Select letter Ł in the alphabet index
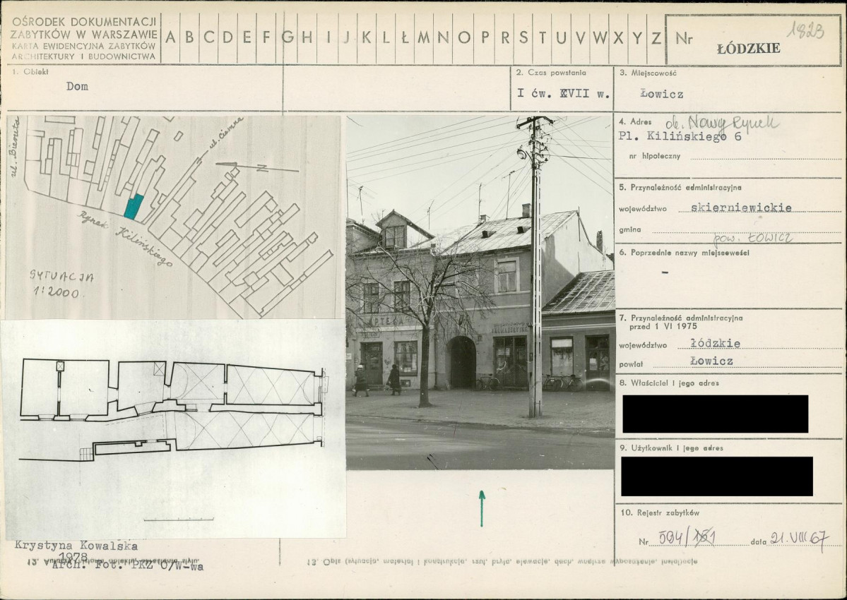The image size is (847, 600). [404, 38]
